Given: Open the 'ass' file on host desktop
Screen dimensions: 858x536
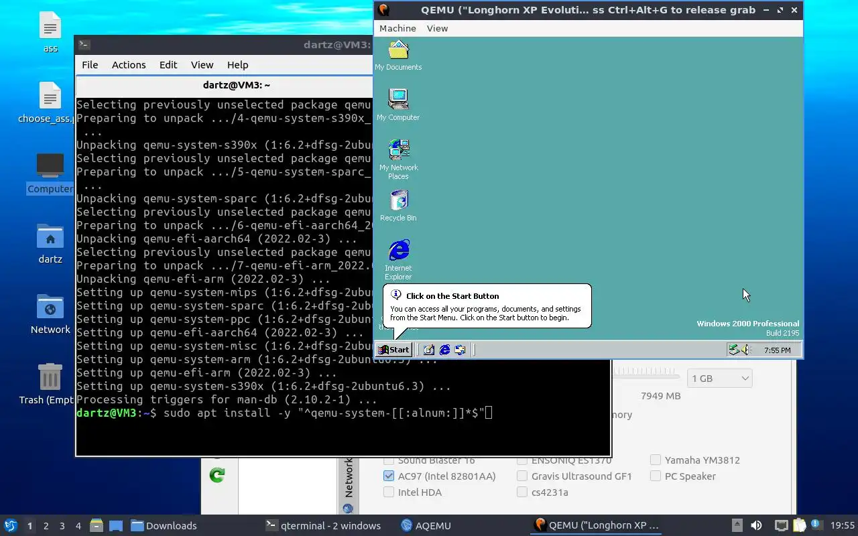Looking at the screenshot, I should (50, 32).
